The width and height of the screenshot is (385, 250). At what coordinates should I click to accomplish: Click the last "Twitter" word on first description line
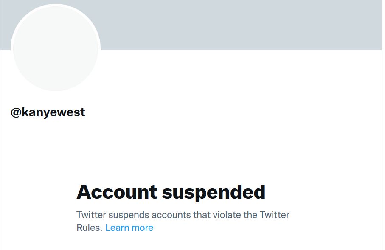pyautogui.click(x=274, y=215)
